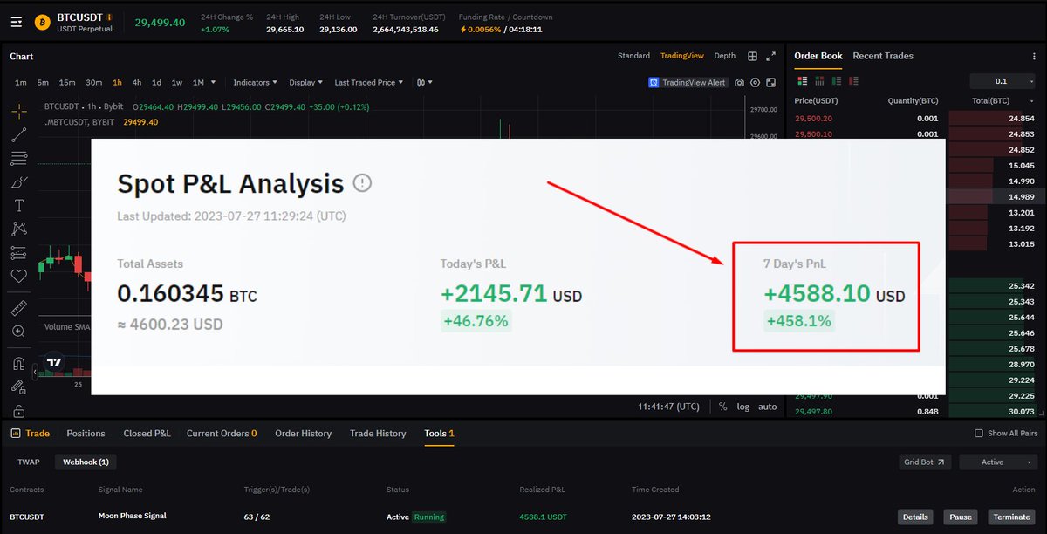
Task: Open the Fibonacci retracement tool
Action: [x=19, y=159]
